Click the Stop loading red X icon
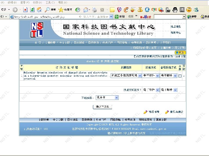209x156 pixels. 25,10
